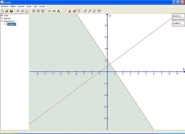
Task: Open the Calc menu
Action: click(x=35, y=6)
